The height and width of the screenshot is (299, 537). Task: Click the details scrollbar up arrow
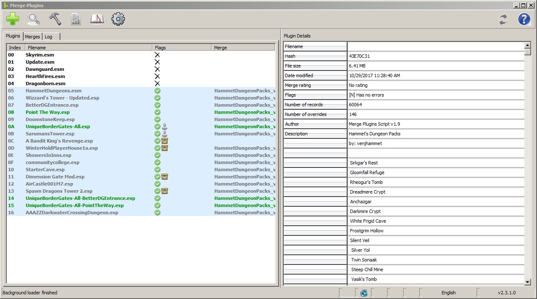coord(528,45)
